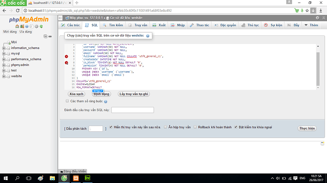Uncheck Bật kiểm tra khóa ngoại checkbox

pos(236,127)
